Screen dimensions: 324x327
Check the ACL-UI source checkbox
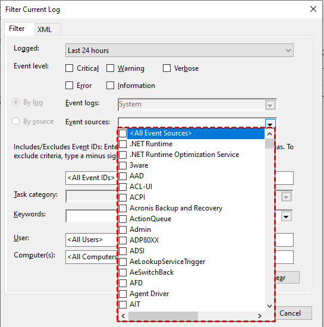coord(123,187)
